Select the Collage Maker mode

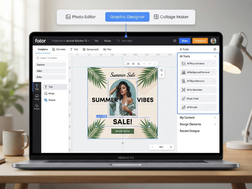(x=171, y=17)
